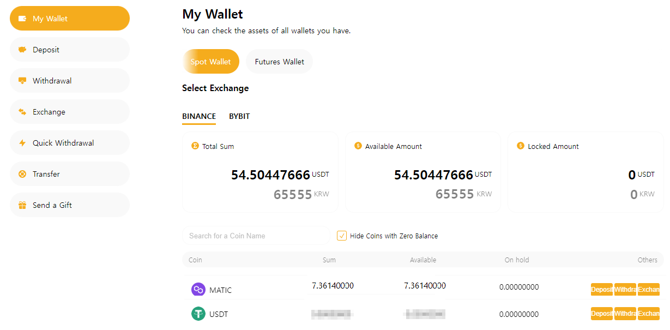Select the Spot Wallet toggle
The image size is (670, 330).
[210, 62]
